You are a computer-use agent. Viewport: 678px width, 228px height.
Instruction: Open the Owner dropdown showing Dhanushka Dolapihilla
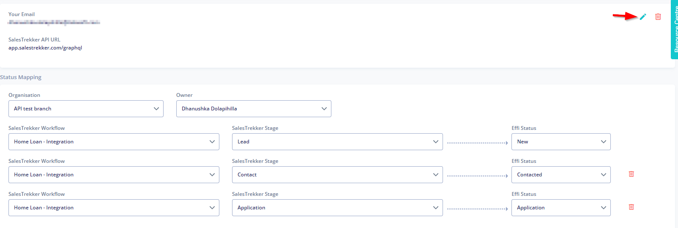click(x=254, y=109)
